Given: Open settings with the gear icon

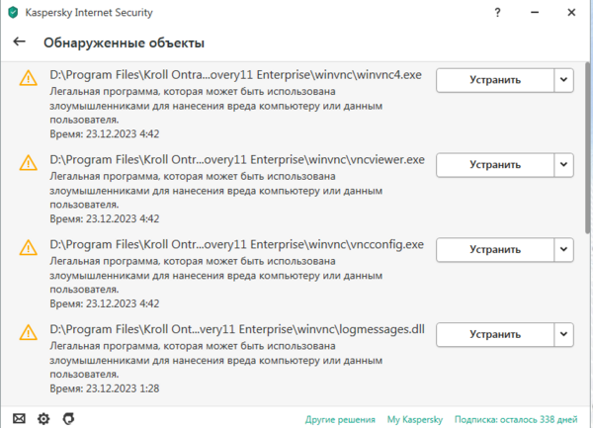Looking at the screenshot, I should [43, 418].
